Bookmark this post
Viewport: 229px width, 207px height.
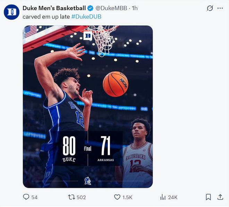click(208, 197)
